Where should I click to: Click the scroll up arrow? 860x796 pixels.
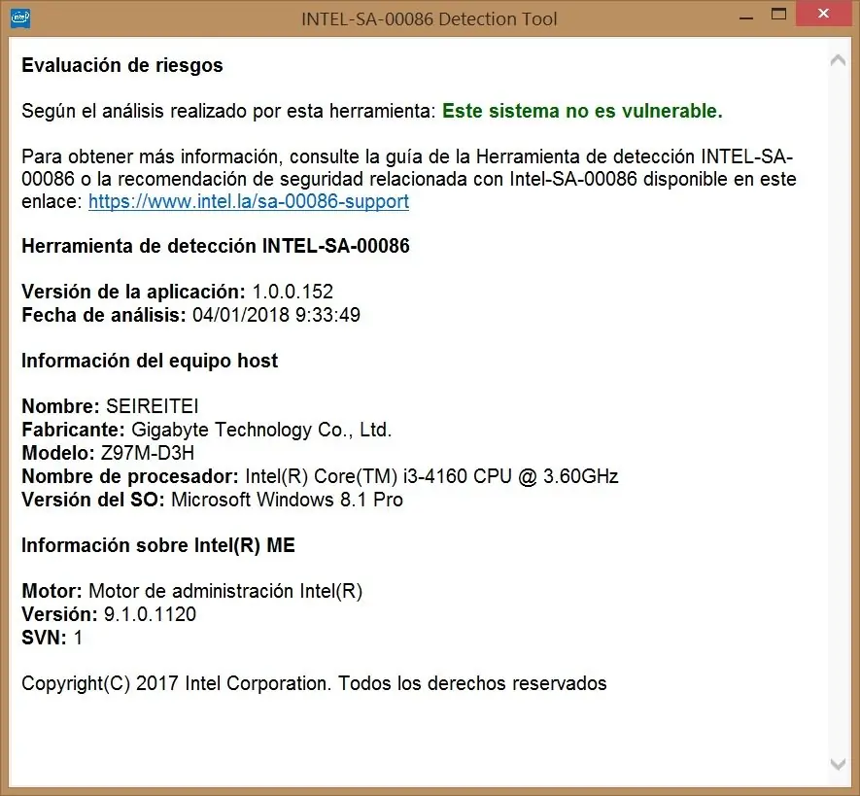(x=838, y=60)
